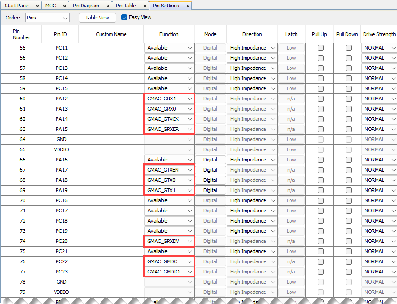Image resolution: width=397 pixels, height=304 pixels.
Task: Enable Pull Down for pin PC13
Action: [x=348, y=68]
